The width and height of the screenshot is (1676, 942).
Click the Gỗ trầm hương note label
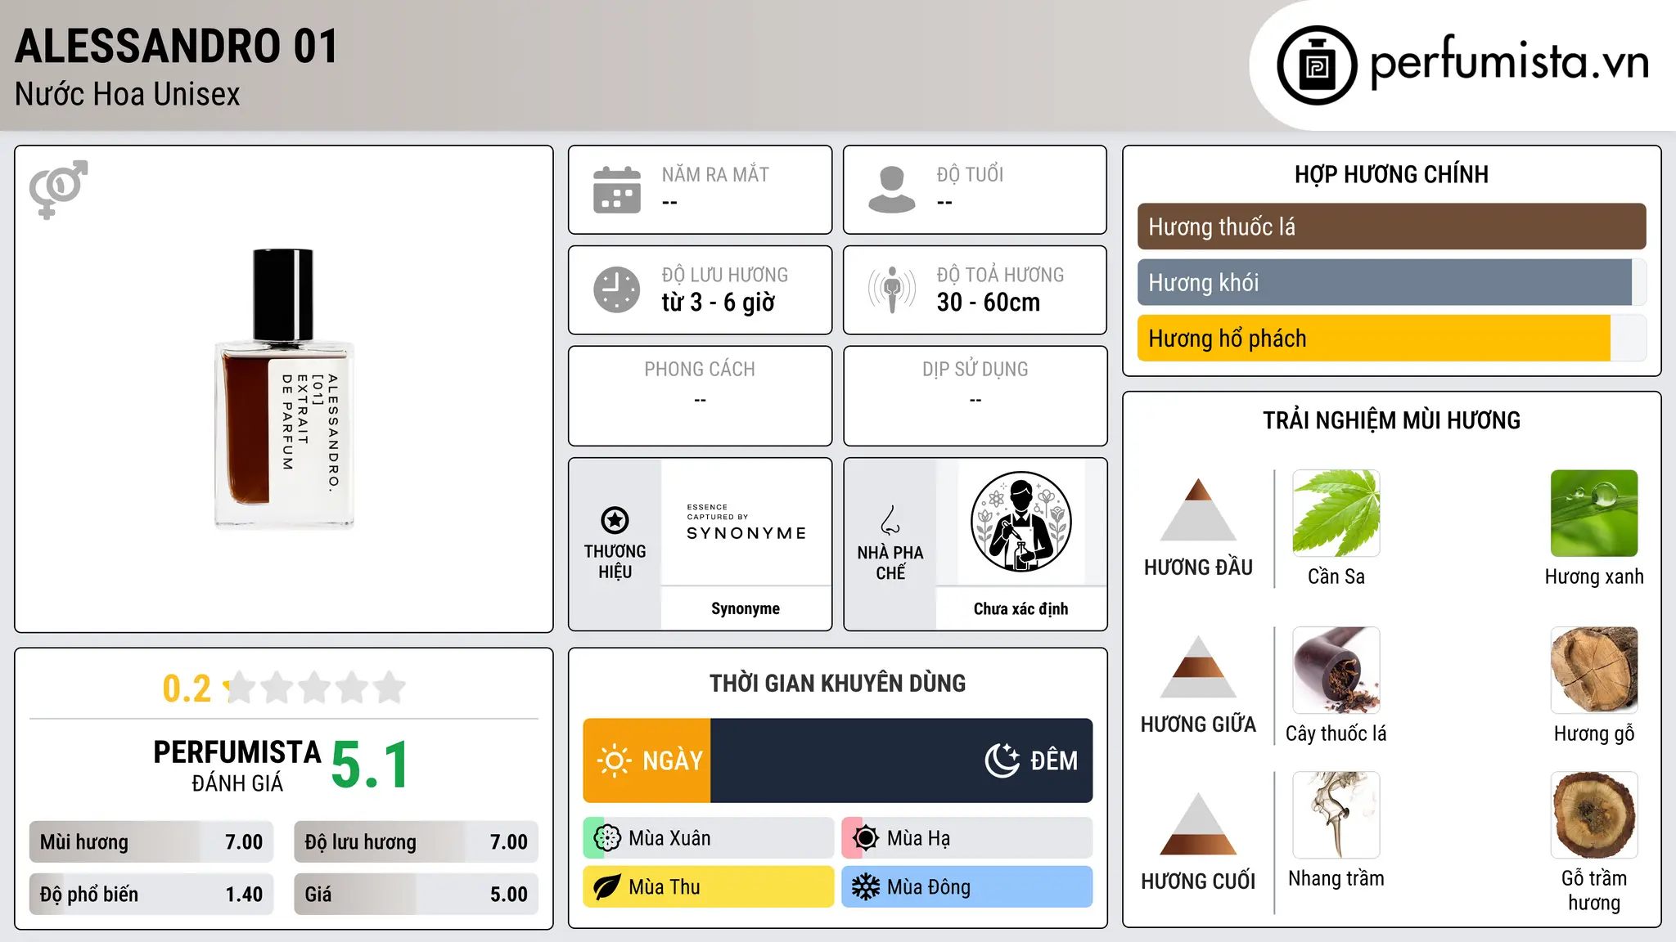coord(1594,890)
